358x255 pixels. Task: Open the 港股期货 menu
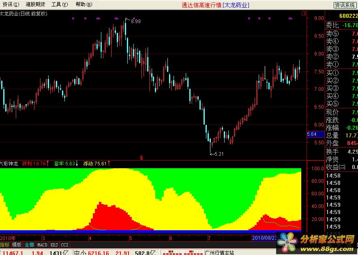click(x=35, y=4)
